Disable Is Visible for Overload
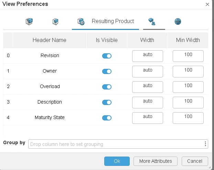The height and width of the screenshot is (170, 214). tap(107, 87)
